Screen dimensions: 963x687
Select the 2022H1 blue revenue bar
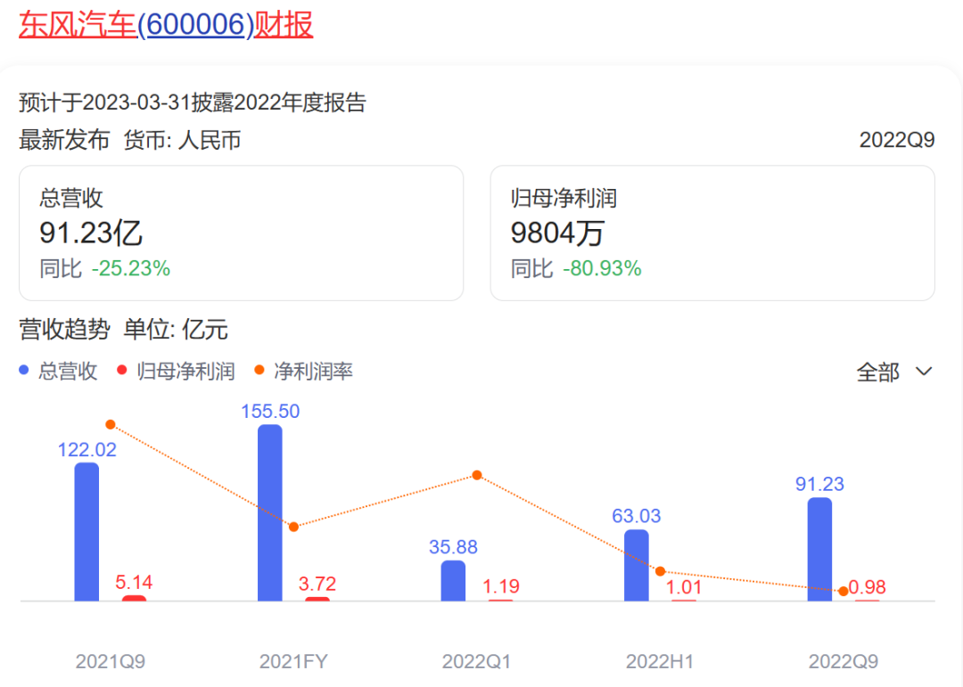click(x=637, y=566)
